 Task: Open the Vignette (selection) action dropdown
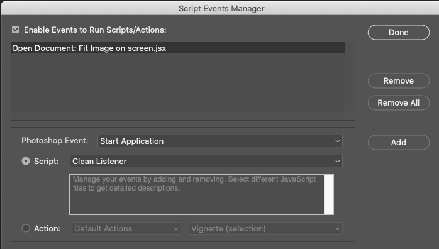tap(265, 228)
